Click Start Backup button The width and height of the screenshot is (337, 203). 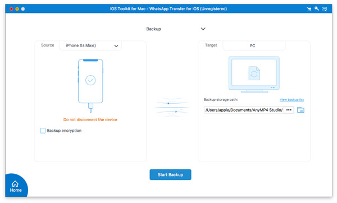(x=170, y=174)
